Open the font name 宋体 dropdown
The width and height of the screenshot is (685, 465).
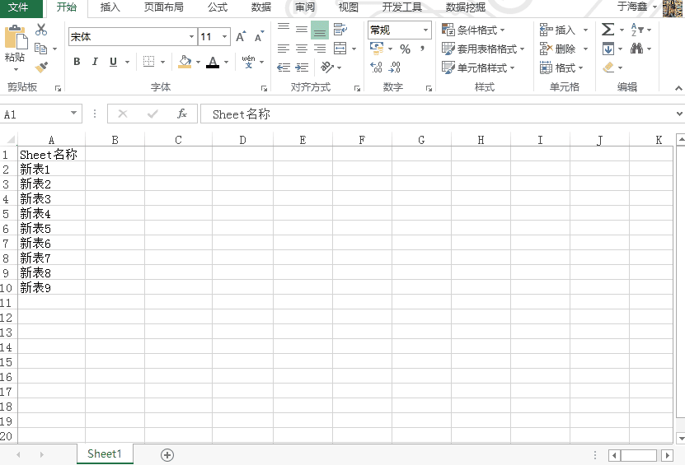coord(191,37)
